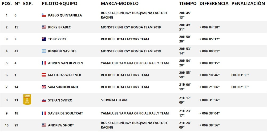
Task: Click the US flag beside Andrew Short
Action: (x=44, y=125)
